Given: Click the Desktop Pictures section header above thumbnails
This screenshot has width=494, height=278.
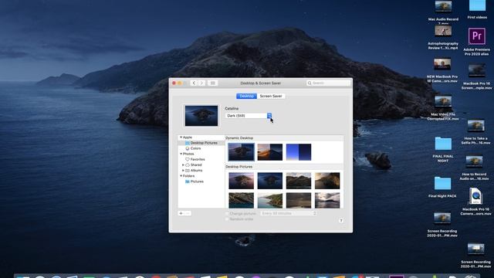Looking at the screenshot, I should point(239,167).
